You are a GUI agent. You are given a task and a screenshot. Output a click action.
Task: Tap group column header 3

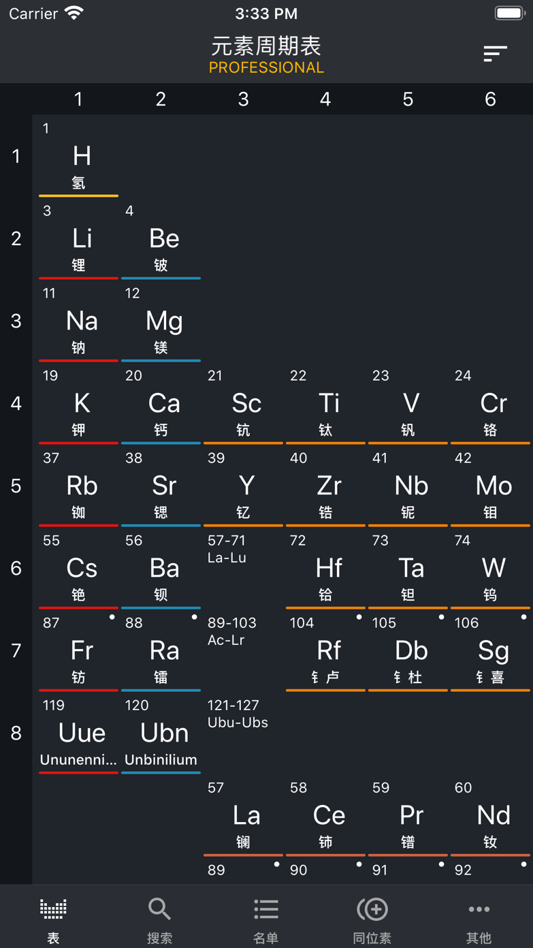243,99
